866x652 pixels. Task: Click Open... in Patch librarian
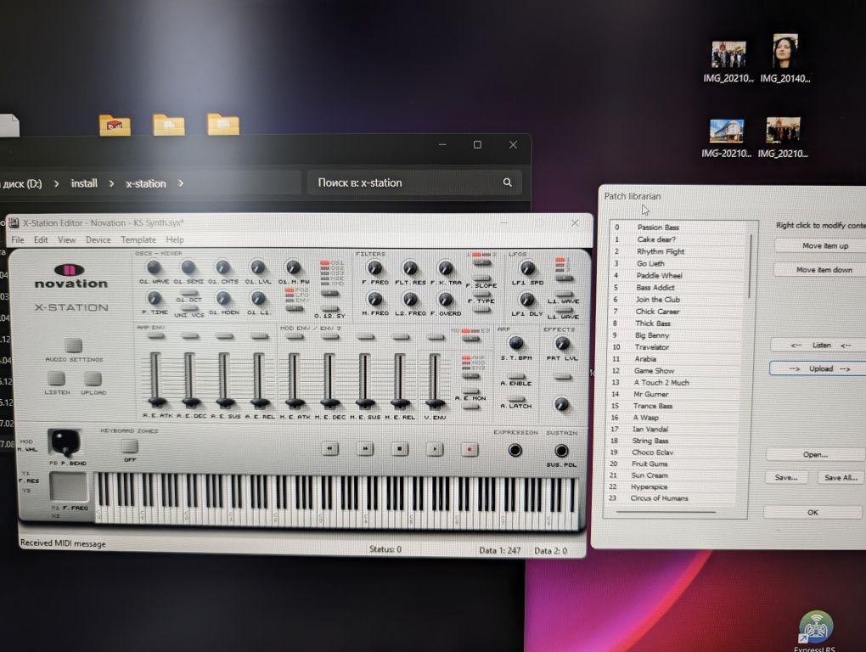pos(815,455)
